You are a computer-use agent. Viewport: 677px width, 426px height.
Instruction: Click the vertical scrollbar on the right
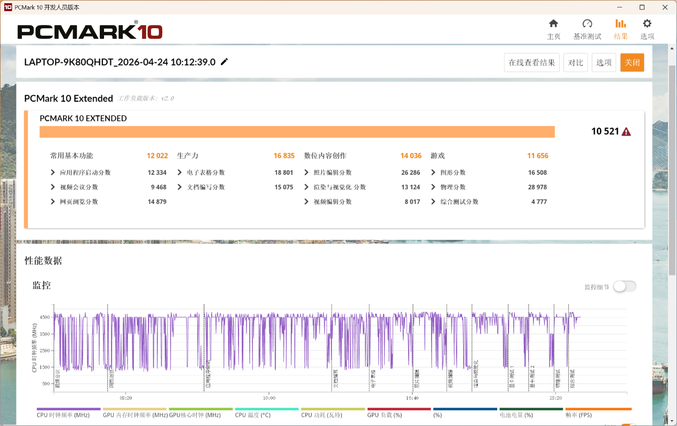click(672, 170)
